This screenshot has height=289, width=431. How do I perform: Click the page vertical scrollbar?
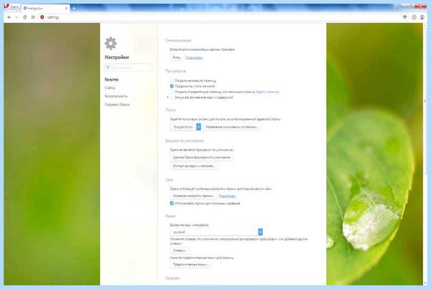pos(425,102)
